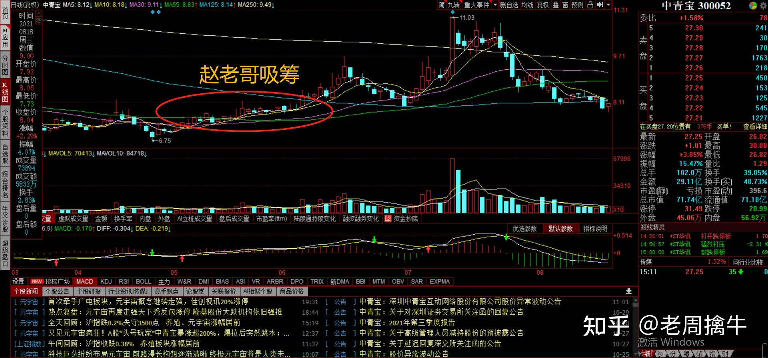The height and width of the screenshot is (358, 768).
Task: Click the 诊 tab at bottom right
Action: click(660, 354)
